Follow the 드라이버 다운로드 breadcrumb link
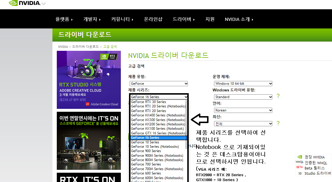Viewport: 332px width, 182px height. tap(85, 46)
